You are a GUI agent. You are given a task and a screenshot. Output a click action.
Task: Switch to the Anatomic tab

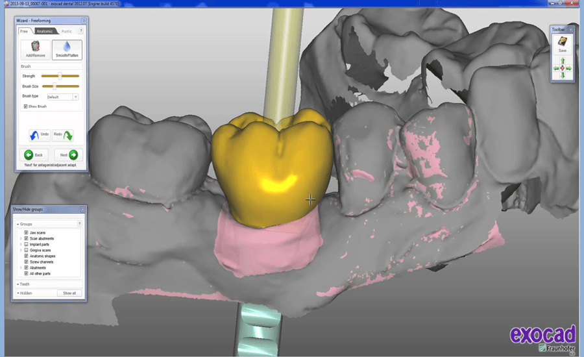pyautogui.click(x=45, y=31)
